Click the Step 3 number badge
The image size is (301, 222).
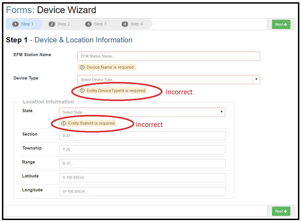pos(88,24)
